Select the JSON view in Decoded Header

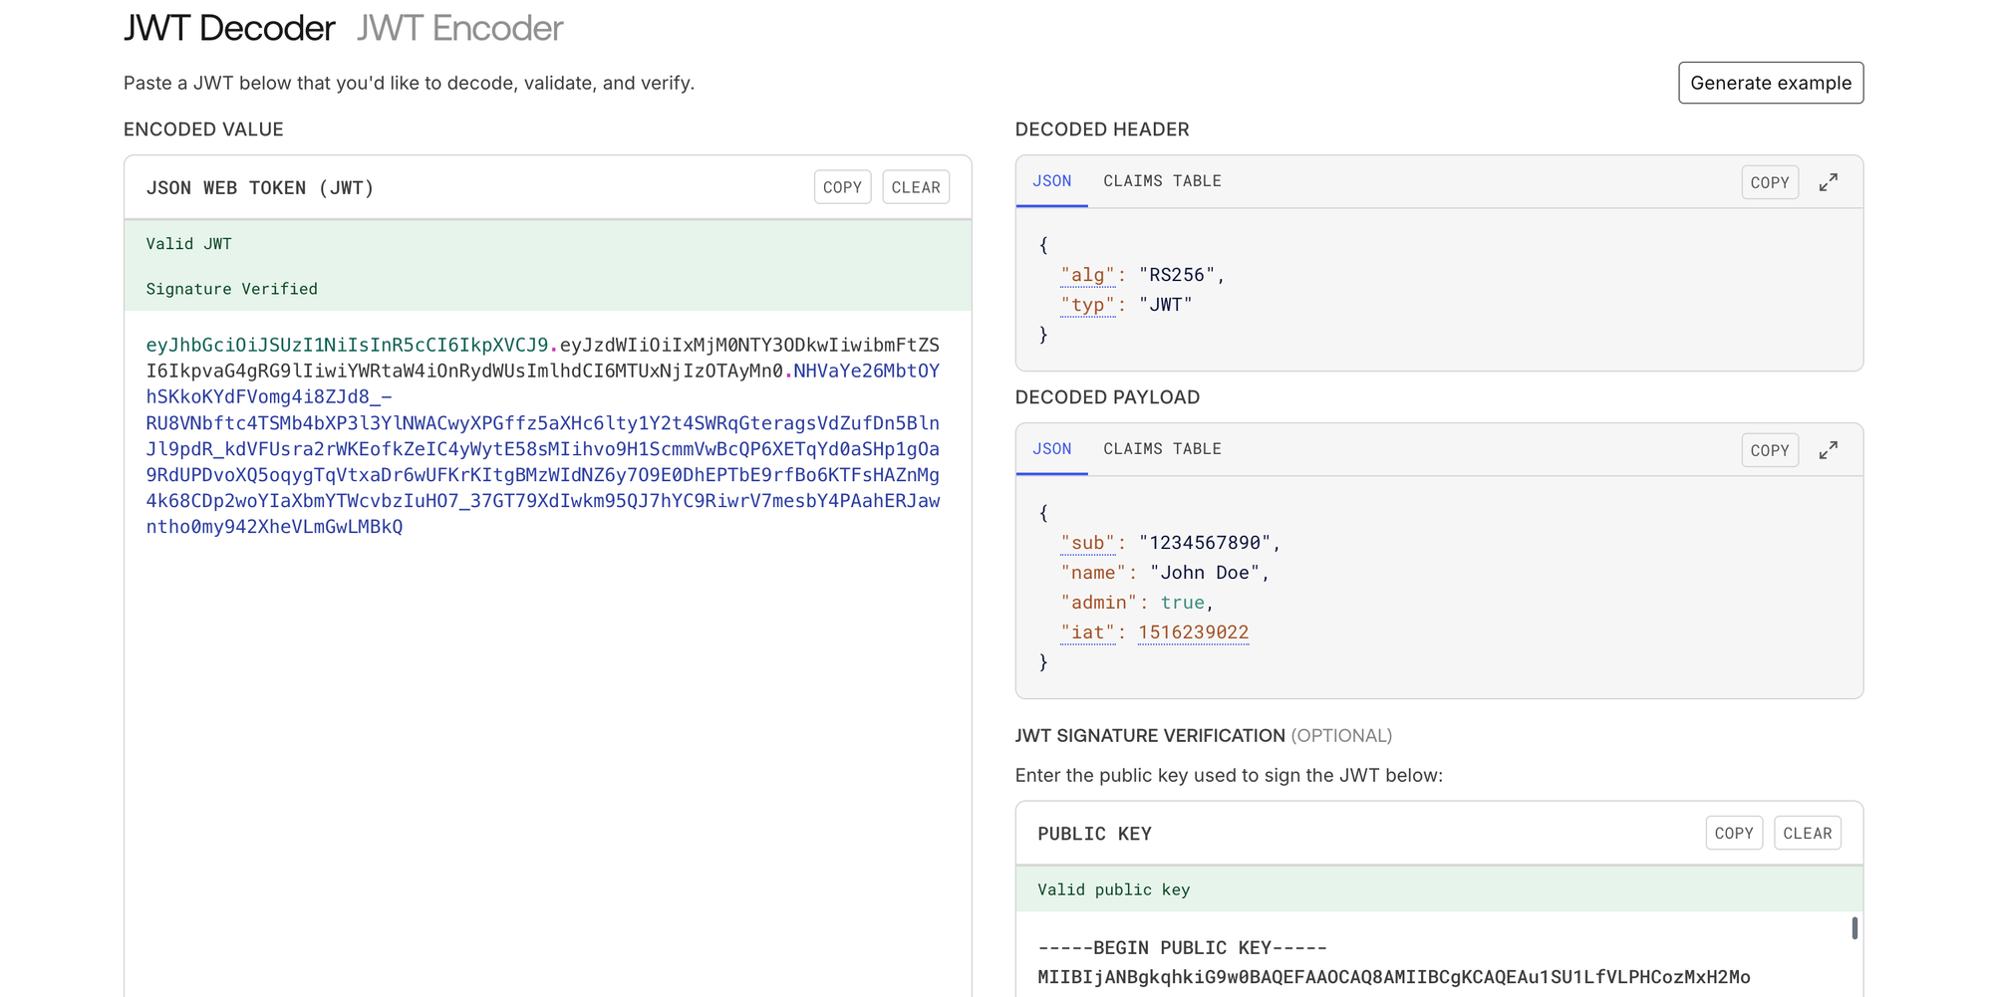(x=1051, y=180)
